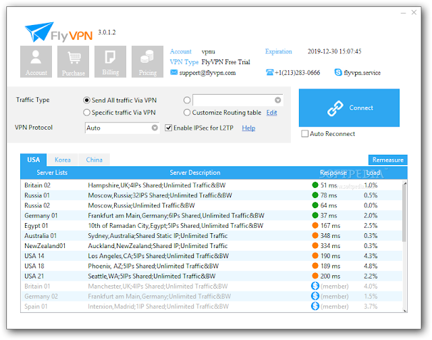Click the orange status dot for NewZealand01
Viewport: 432px width, 340px height.
[315, 245]
